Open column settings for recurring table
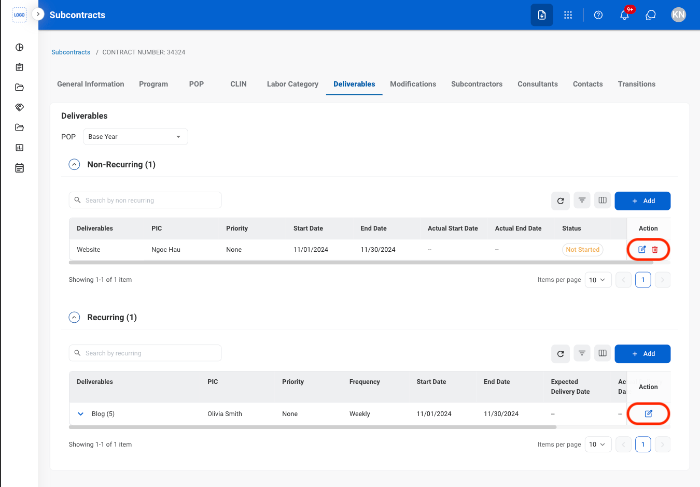Image resolution: width=700 pixels, height=487 pixels. [603, 353]
